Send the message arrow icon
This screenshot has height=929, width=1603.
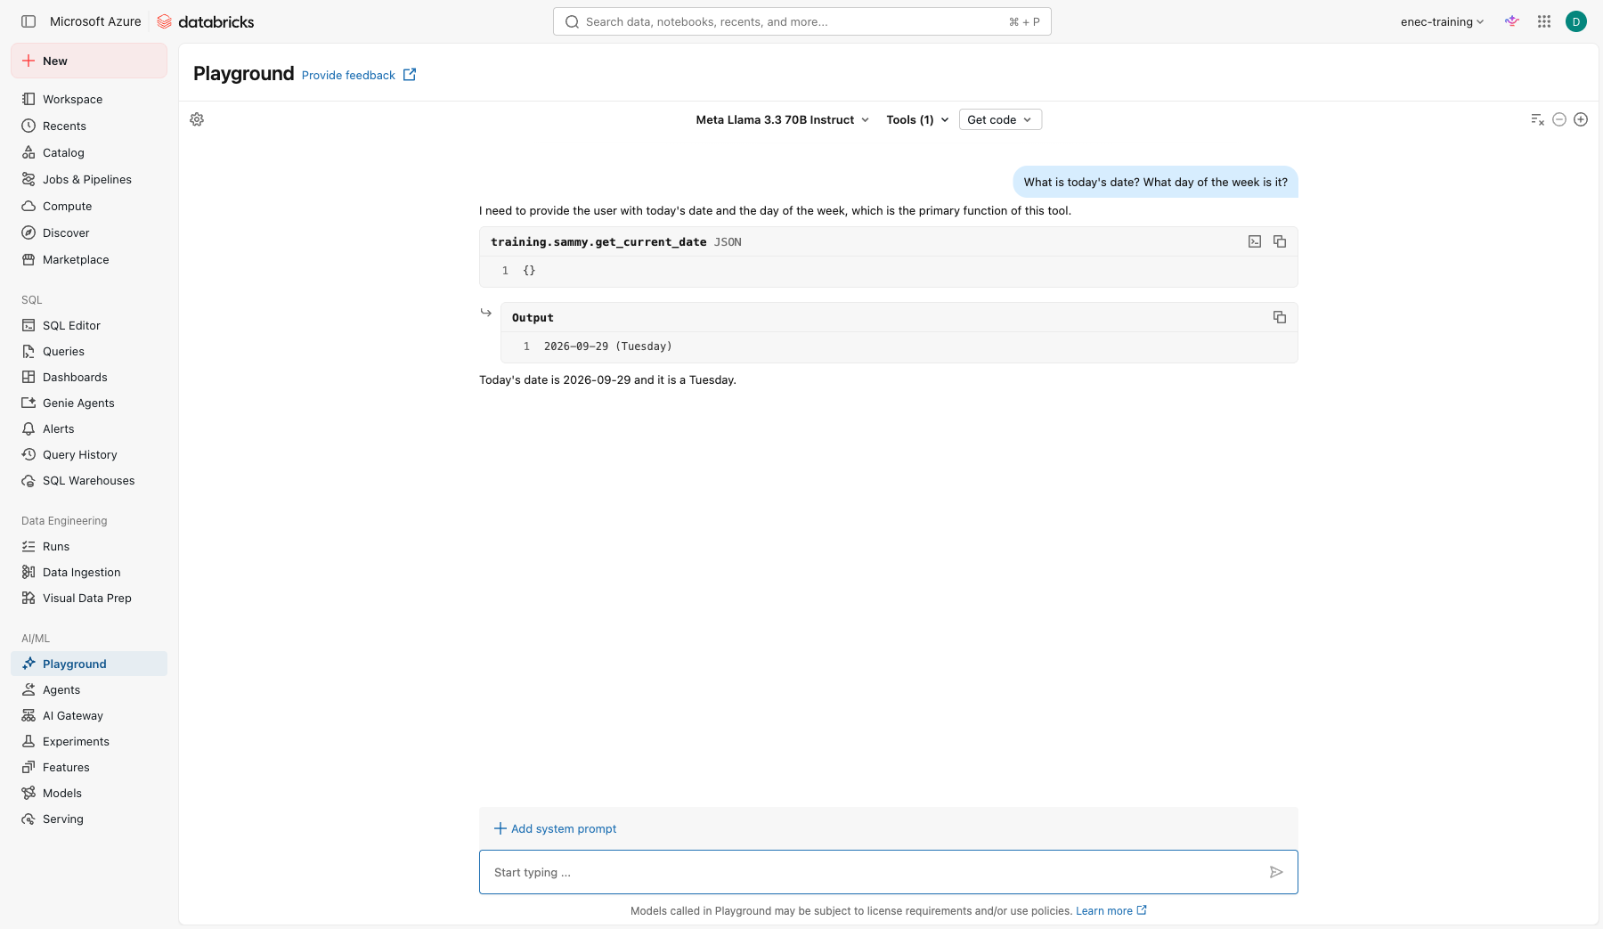tap(1276, 872)
